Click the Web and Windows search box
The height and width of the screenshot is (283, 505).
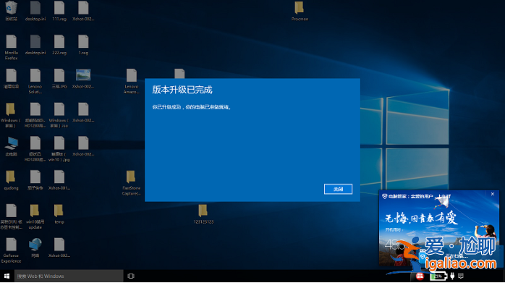[69, 276]
